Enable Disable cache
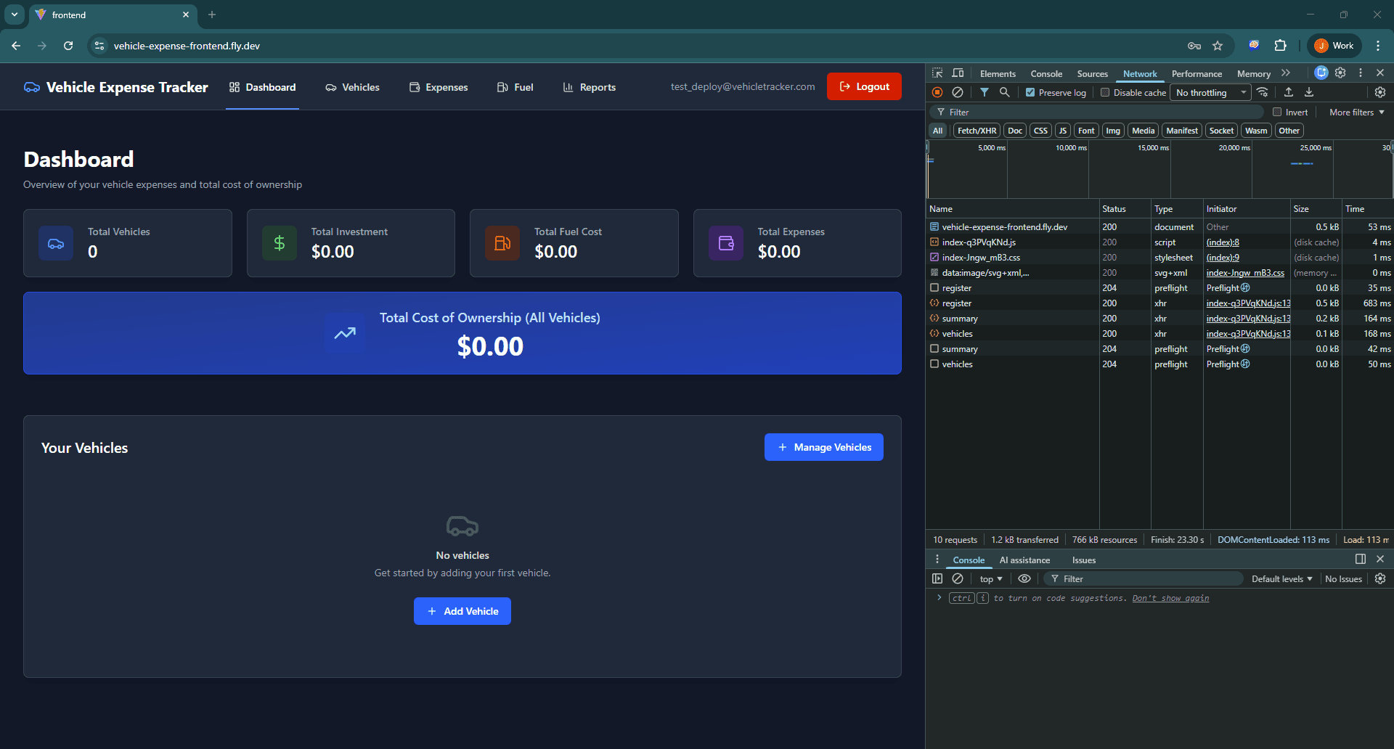Image resolution: width=1394 pixels, height=749 pixels. (1104, 92)
